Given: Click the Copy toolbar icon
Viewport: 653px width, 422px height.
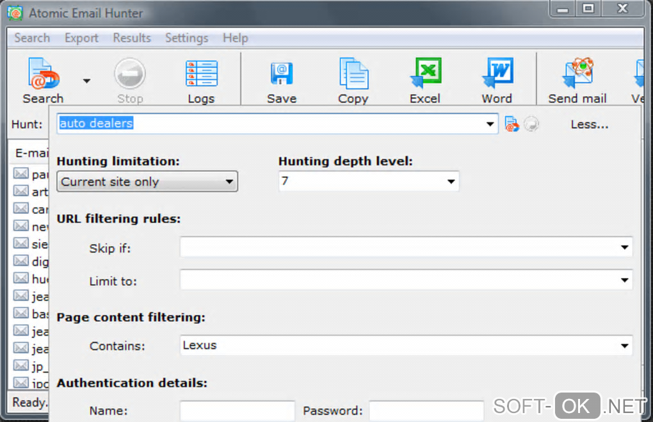Looking at the screenshot, I should click(x=353, y=81).
